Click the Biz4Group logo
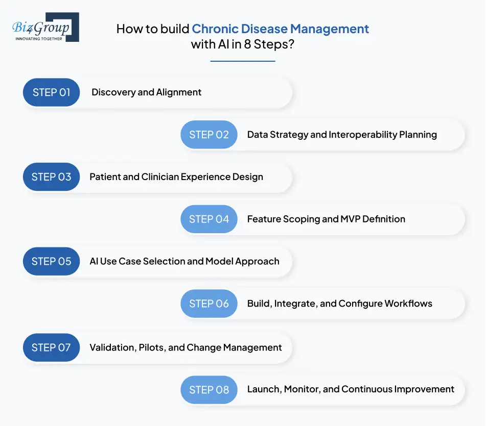486x426 pixels. click(x=46, y=27)
